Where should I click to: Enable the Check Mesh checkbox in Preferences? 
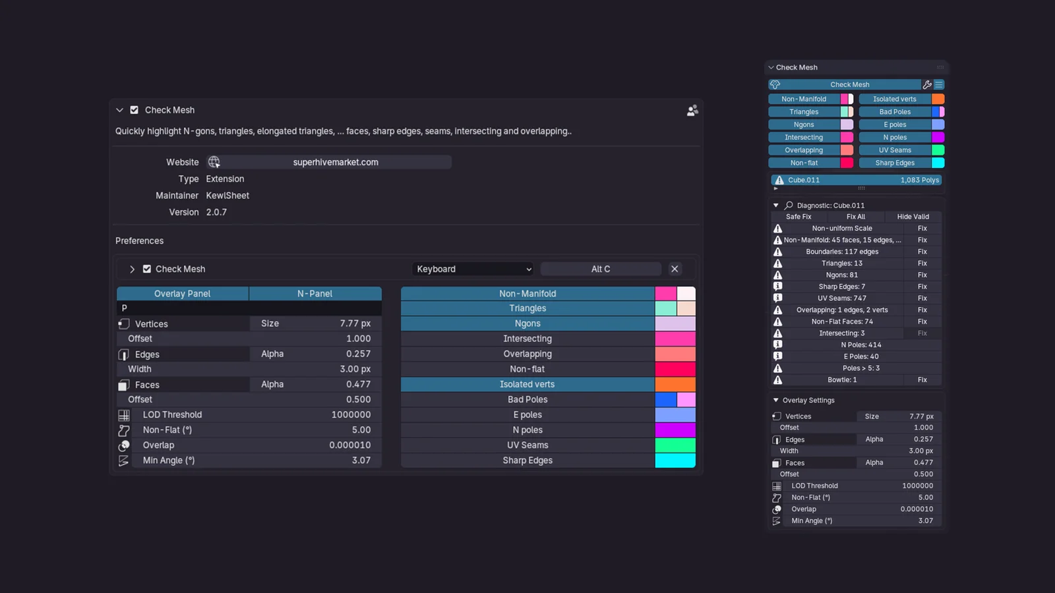146,269
